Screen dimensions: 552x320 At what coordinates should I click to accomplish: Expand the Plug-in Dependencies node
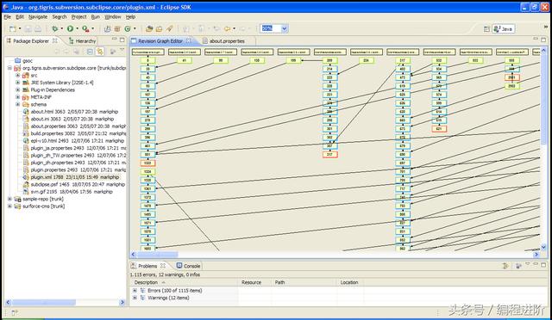click(x=17, y=90)
